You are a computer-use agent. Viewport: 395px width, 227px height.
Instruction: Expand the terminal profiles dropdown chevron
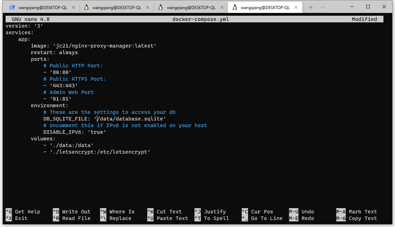click(323, 7)
